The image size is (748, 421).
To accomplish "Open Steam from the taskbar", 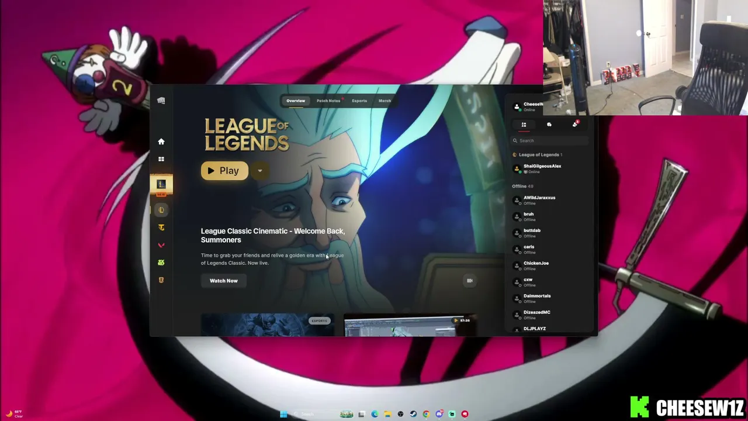I will [x=413, y=414].
